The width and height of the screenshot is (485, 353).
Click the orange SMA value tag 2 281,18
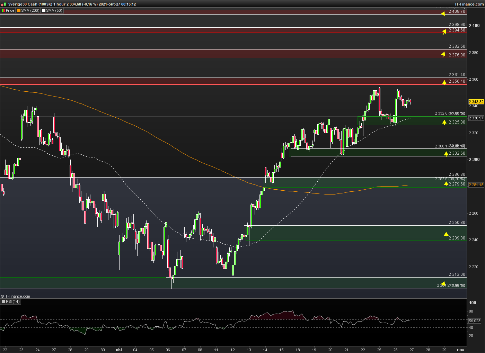[x=476, y=185]
